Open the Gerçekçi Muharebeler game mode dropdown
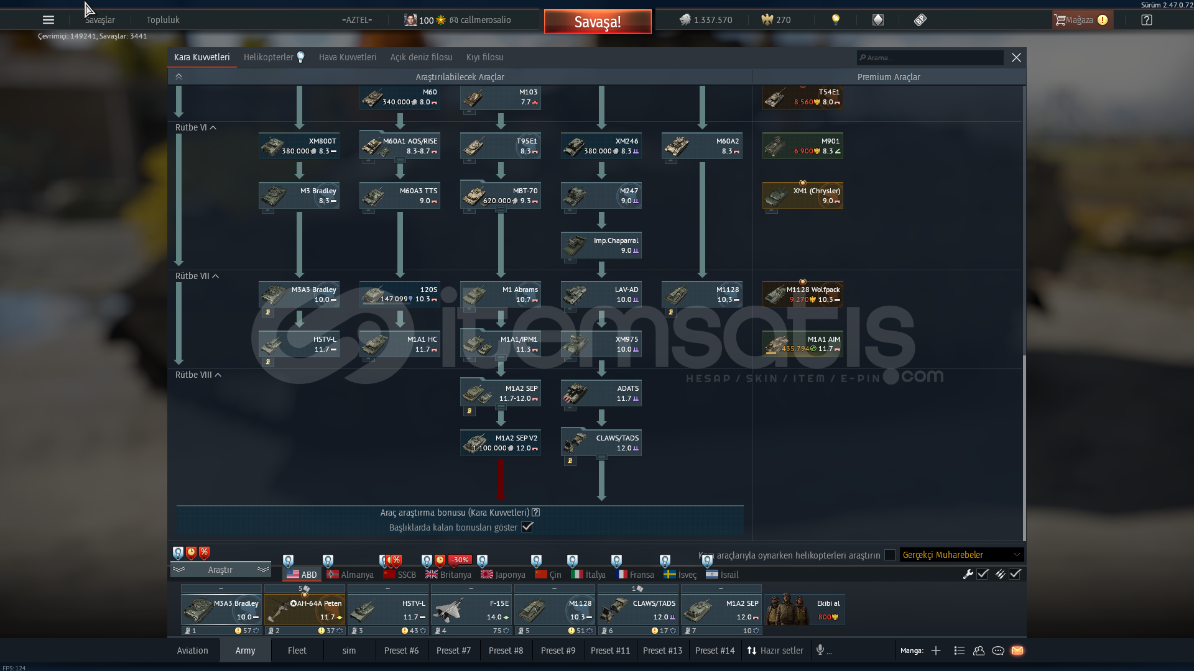This screenshot has width=1194, height=671. click(961, 555)
